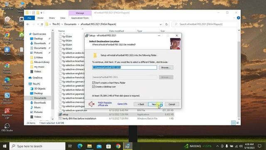
Task: Click the Explorer search box
Action: 205,24
